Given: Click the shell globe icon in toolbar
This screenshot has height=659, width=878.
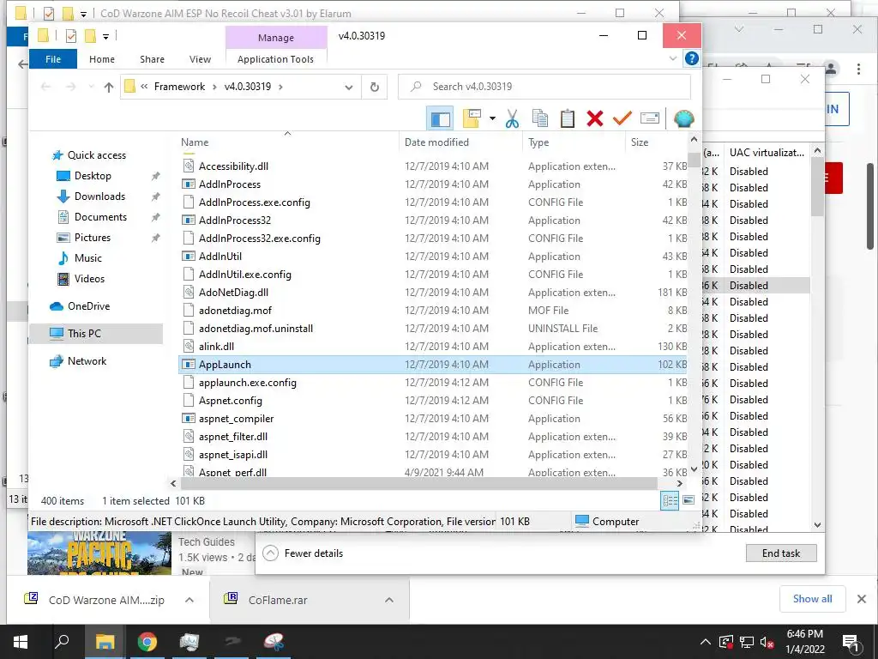Looking at the screenshot, I should [x=683, y=118].
